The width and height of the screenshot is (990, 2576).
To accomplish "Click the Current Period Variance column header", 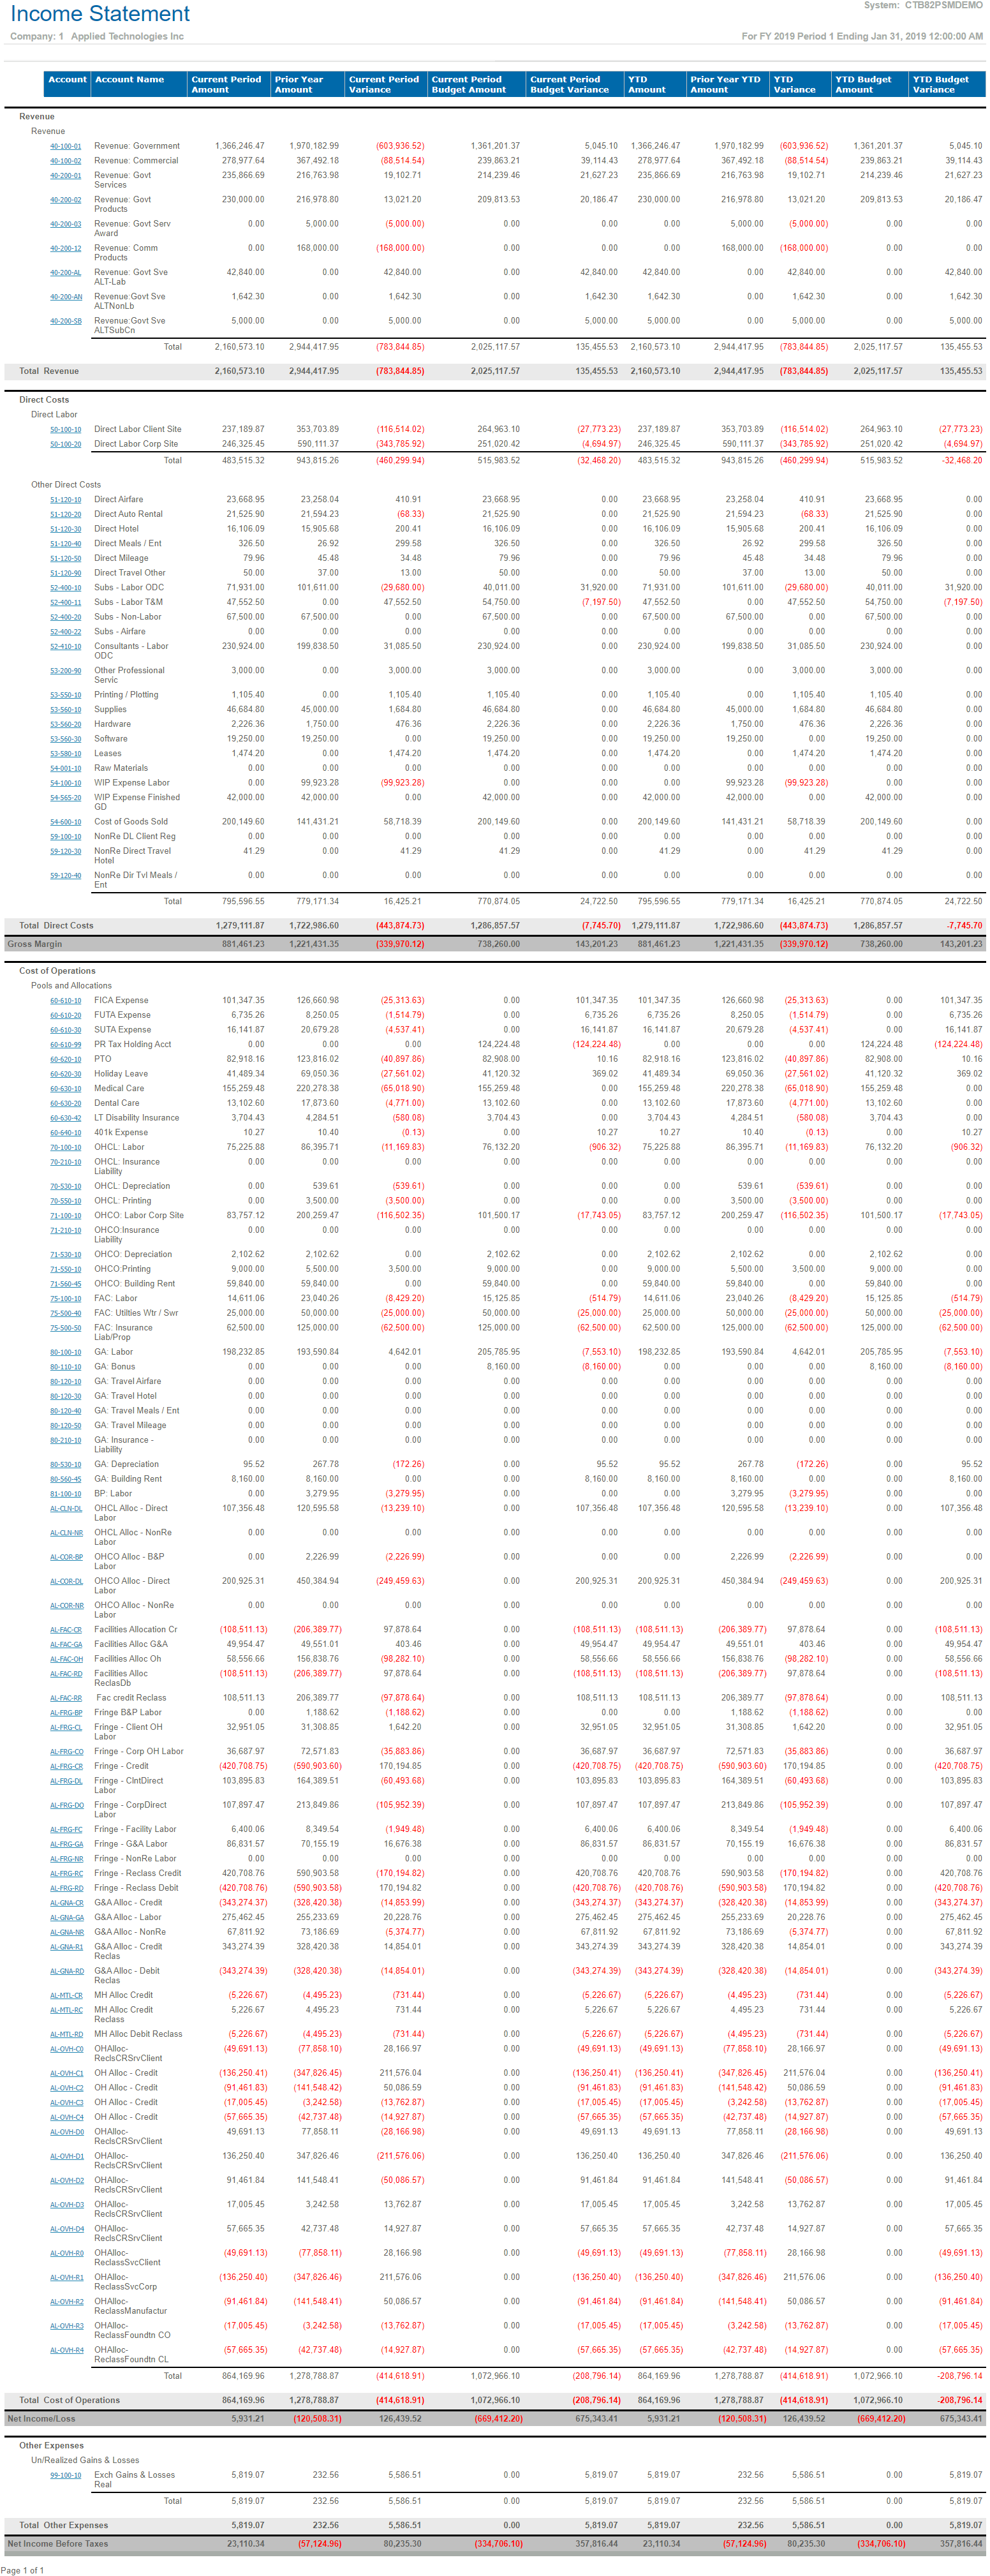I will tap(385, 85).
